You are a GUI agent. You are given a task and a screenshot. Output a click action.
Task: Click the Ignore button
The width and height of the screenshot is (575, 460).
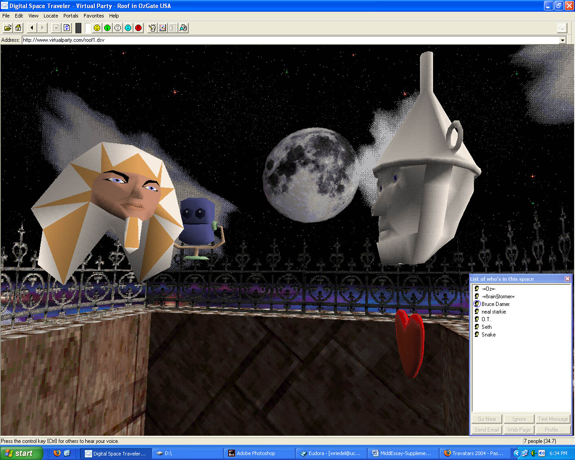pyautogui.click(x=519, y=419)
